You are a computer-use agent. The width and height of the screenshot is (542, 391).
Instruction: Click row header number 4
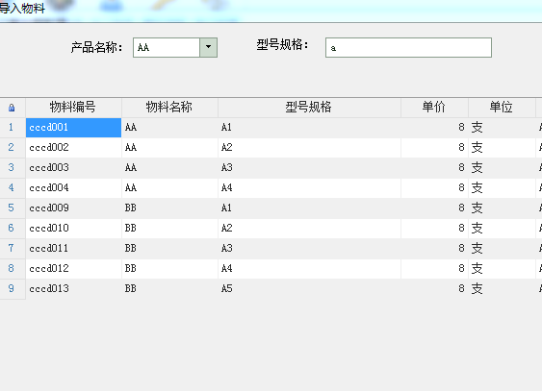pos(13,188)
